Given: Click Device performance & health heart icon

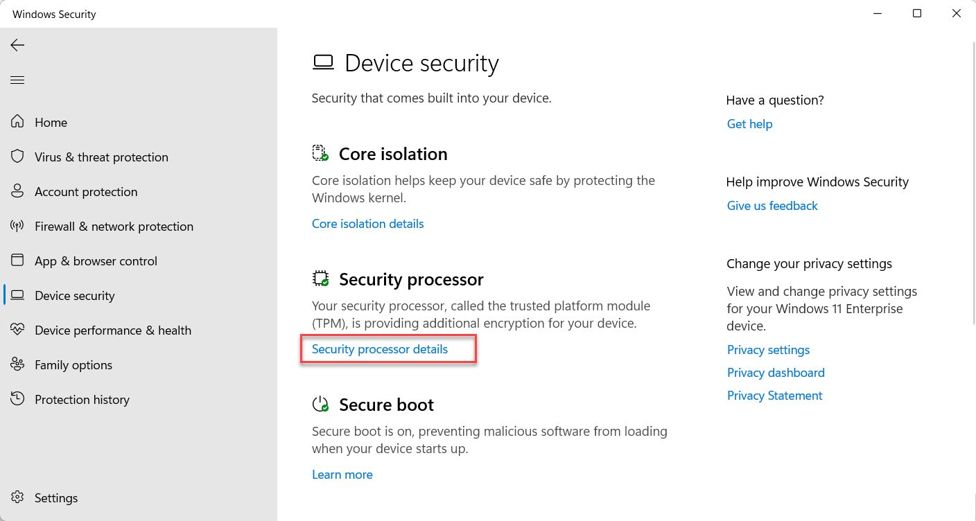Looking at the screenshot, I should point(17,330).
